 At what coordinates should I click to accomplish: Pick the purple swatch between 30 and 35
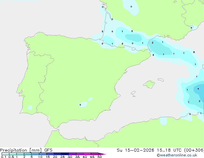72,154
